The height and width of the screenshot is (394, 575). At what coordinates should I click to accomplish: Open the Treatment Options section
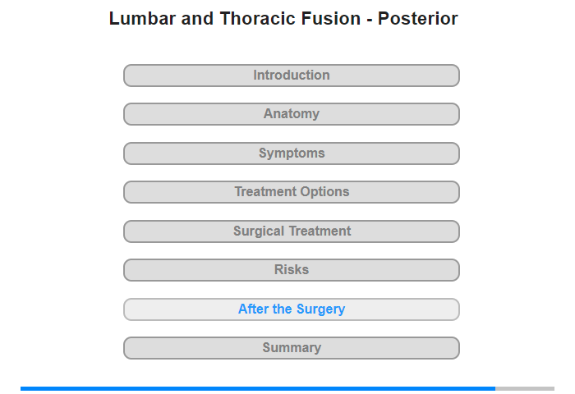point(291,192)
